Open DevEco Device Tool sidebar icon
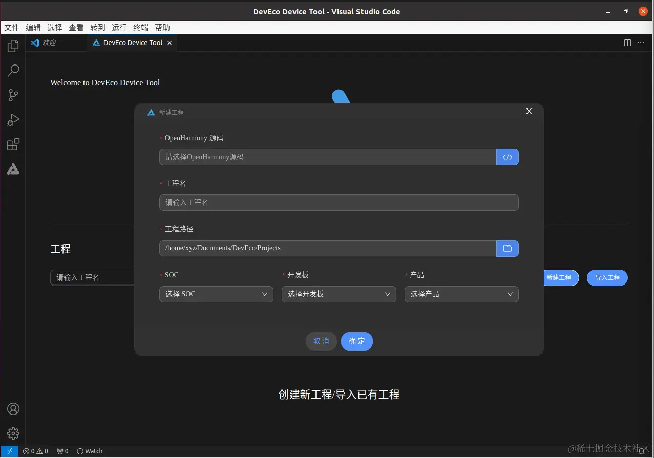Screen dimensions: 654x458 [x=13, y=169]
